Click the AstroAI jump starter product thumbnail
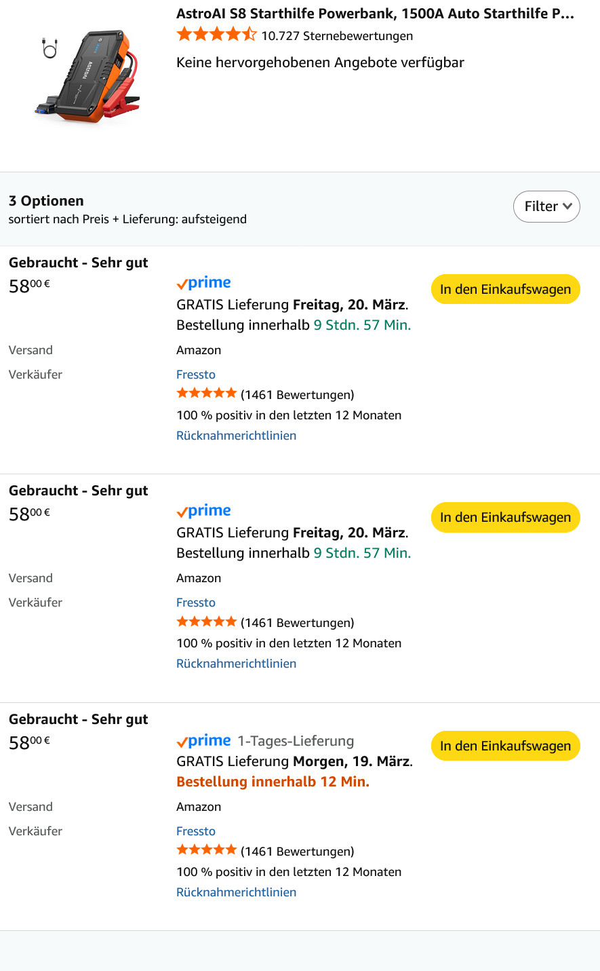600x971 pixels. 88,76
